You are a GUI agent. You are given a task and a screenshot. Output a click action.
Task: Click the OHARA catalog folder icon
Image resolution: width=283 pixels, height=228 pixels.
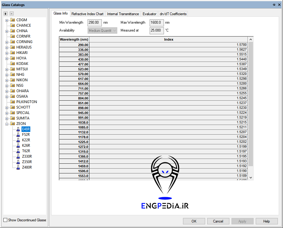(13, 91)
